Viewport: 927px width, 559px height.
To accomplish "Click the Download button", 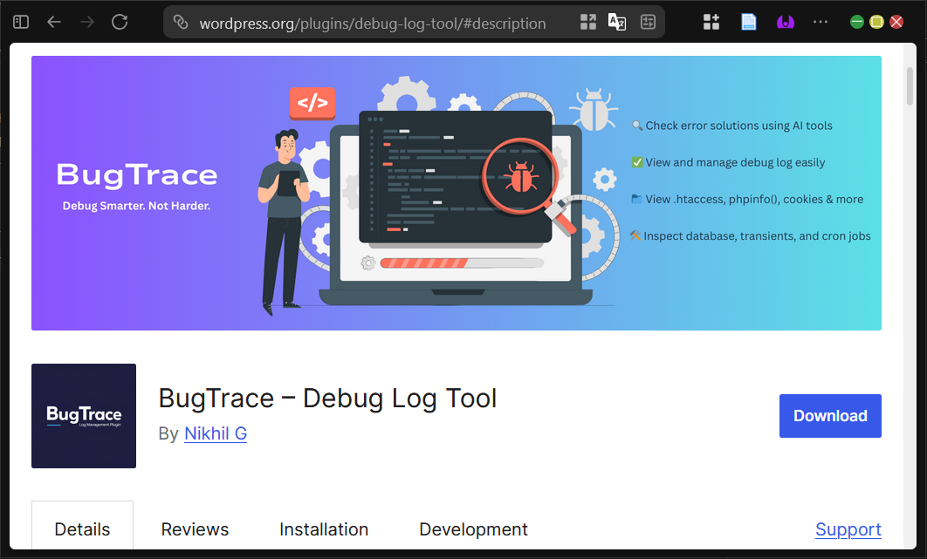I will [x=830, y=416].
